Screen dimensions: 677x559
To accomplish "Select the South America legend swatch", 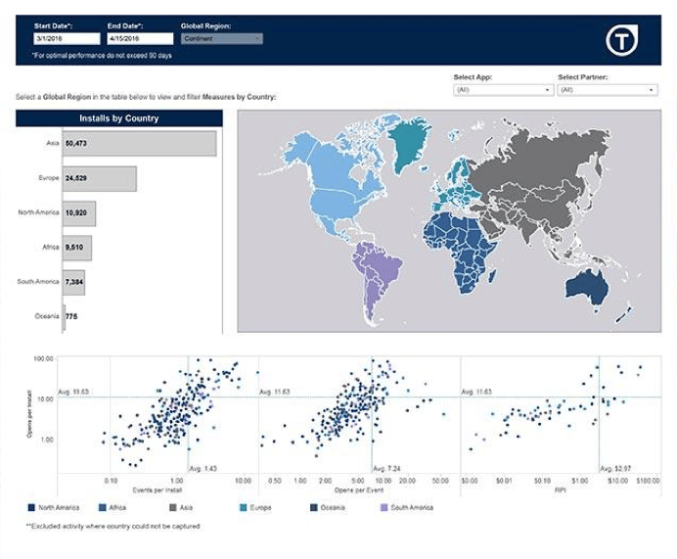I will (384, 507).
